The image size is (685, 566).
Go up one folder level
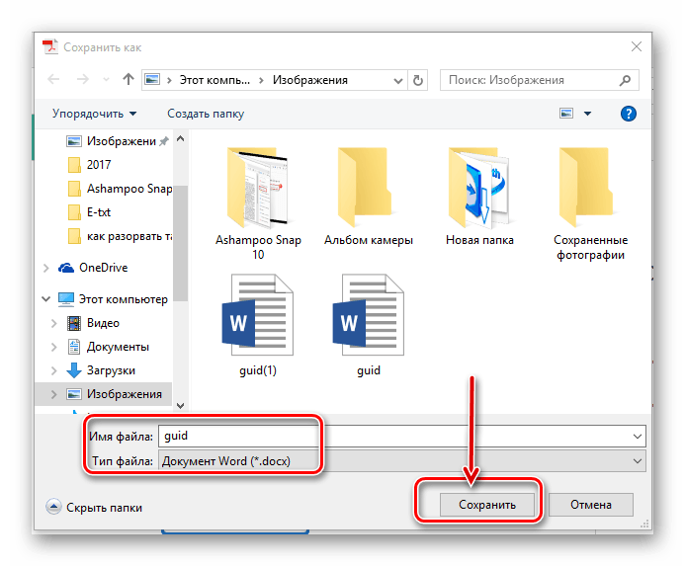coord(128,79)
